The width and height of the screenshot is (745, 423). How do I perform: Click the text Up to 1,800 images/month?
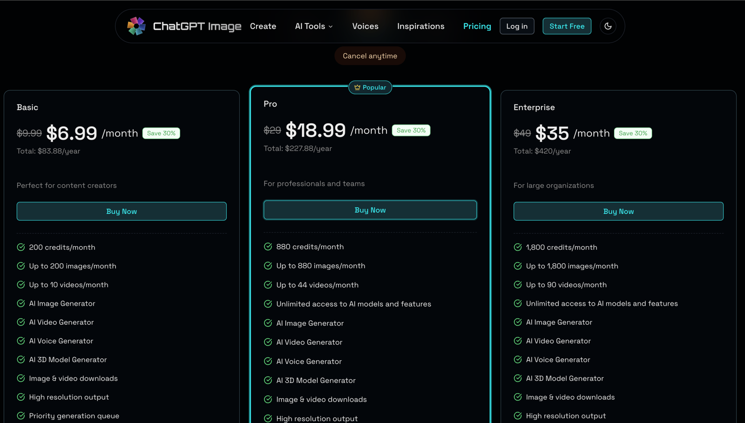coord(572,266)
